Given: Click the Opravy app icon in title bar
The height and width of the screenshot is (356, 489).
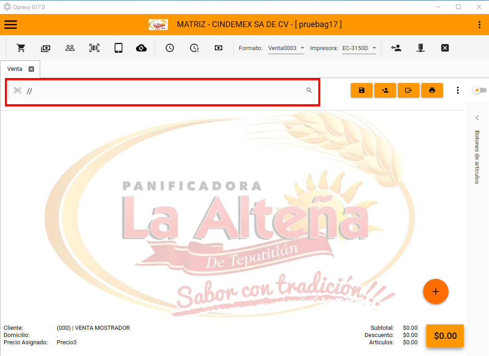Looking at the screenshot, I should 7,7.
